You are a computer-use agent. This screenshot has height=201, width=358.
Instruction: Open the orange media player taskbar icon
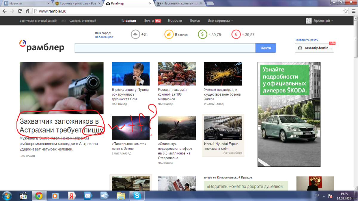55,196
